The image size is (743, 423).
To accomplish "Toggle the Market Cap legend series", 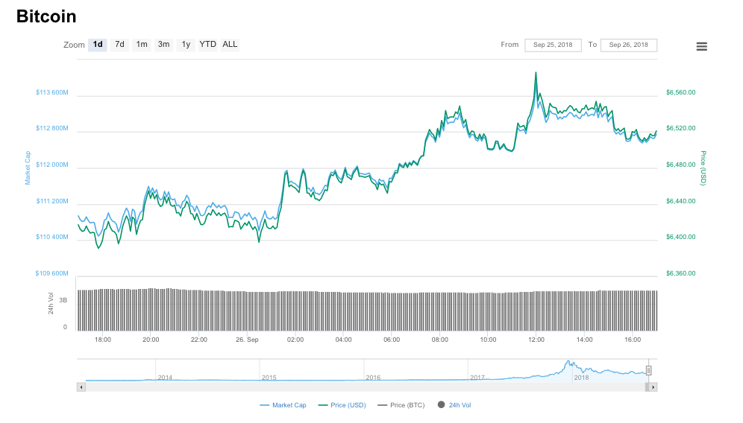I will (x=283, y=405).
